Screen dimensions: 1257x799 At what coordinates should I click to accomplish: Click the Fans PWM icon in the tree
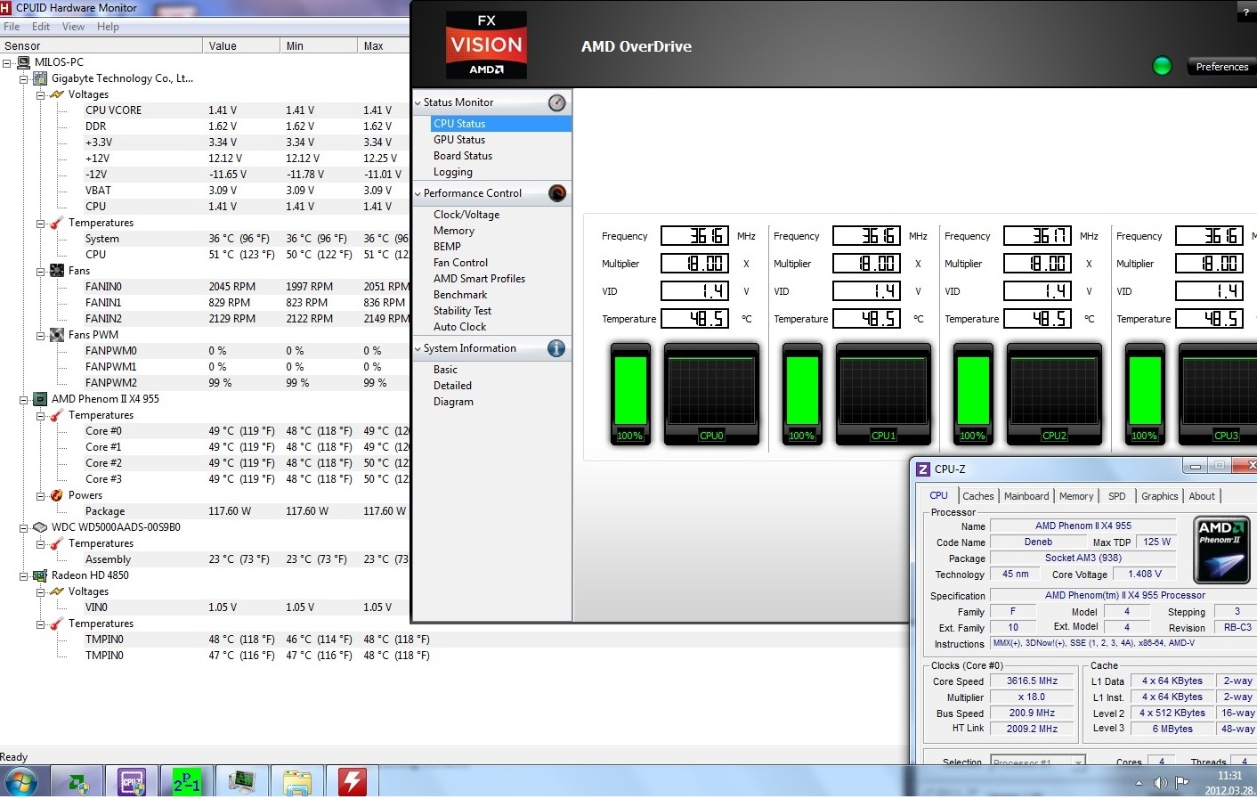click(x=57, y=335)
